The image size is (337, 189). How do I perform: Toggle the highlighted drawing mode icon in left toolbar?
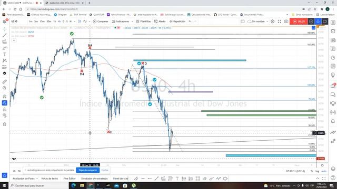click(x=5, y=103)
